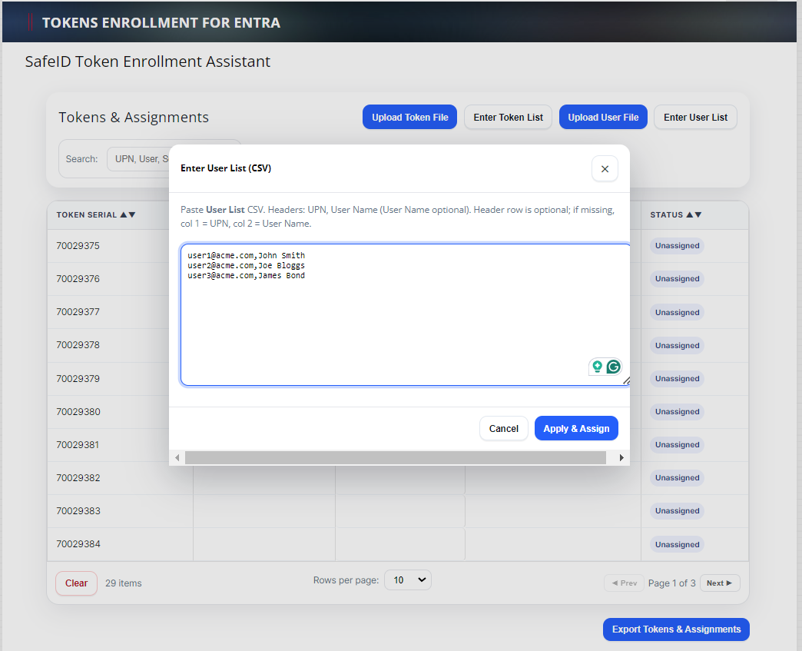Sort by Status column arrows
The width and height of the screenshot is (802, 651).
[x=694, y=215]
